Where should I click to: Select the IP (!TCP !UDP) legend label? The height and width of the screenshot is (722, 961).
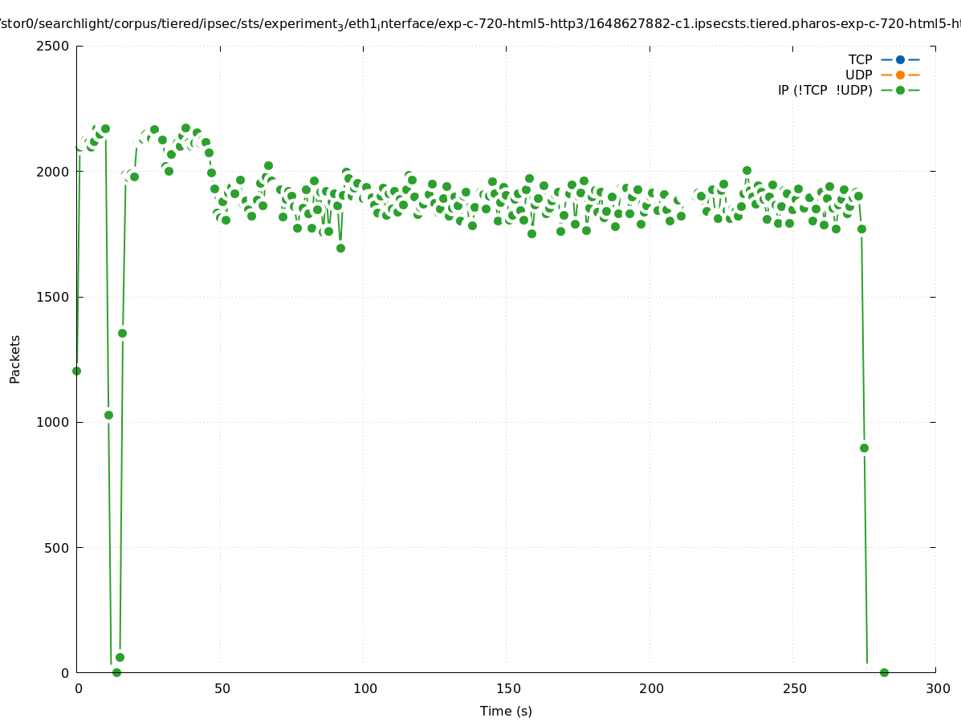825,90
